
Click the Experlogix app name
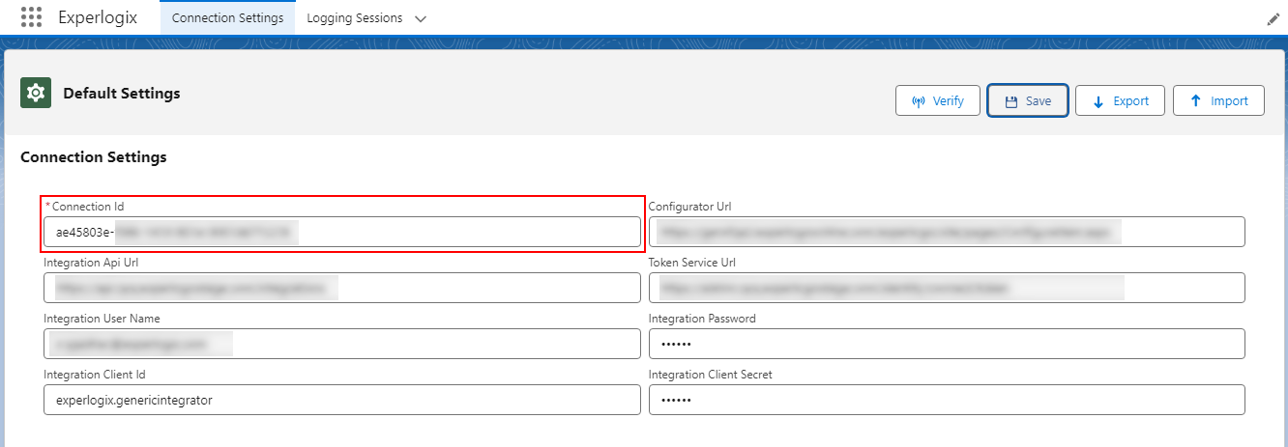pyautogui.click(x=98, y=17)
